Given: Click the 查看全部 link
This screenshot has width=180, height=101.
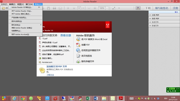Looking at the screenshot, I should tap(66, 35).
